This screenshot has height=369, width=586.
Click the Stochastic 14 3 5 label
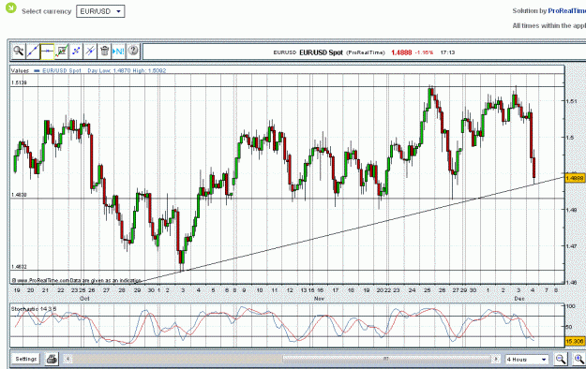click(x=34, y=309)
